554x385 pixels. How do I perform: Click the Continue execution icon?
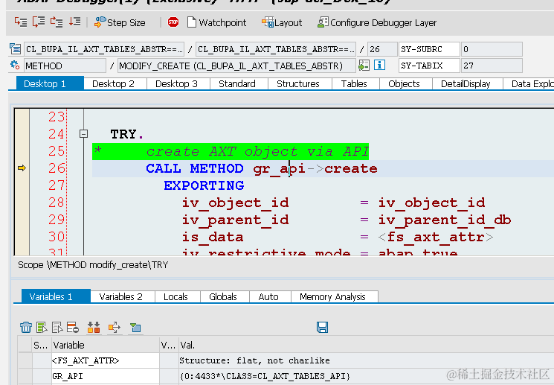click(74, 22)
